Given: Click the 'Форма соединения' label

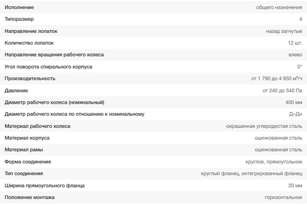Looking at the screenshot, I should [x=27, y=162].
